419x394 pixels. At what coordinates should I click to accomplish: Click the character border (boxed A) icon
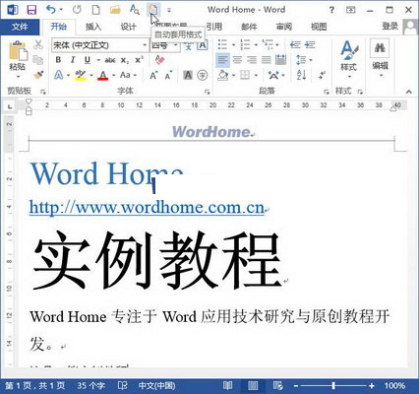[203, 45]
